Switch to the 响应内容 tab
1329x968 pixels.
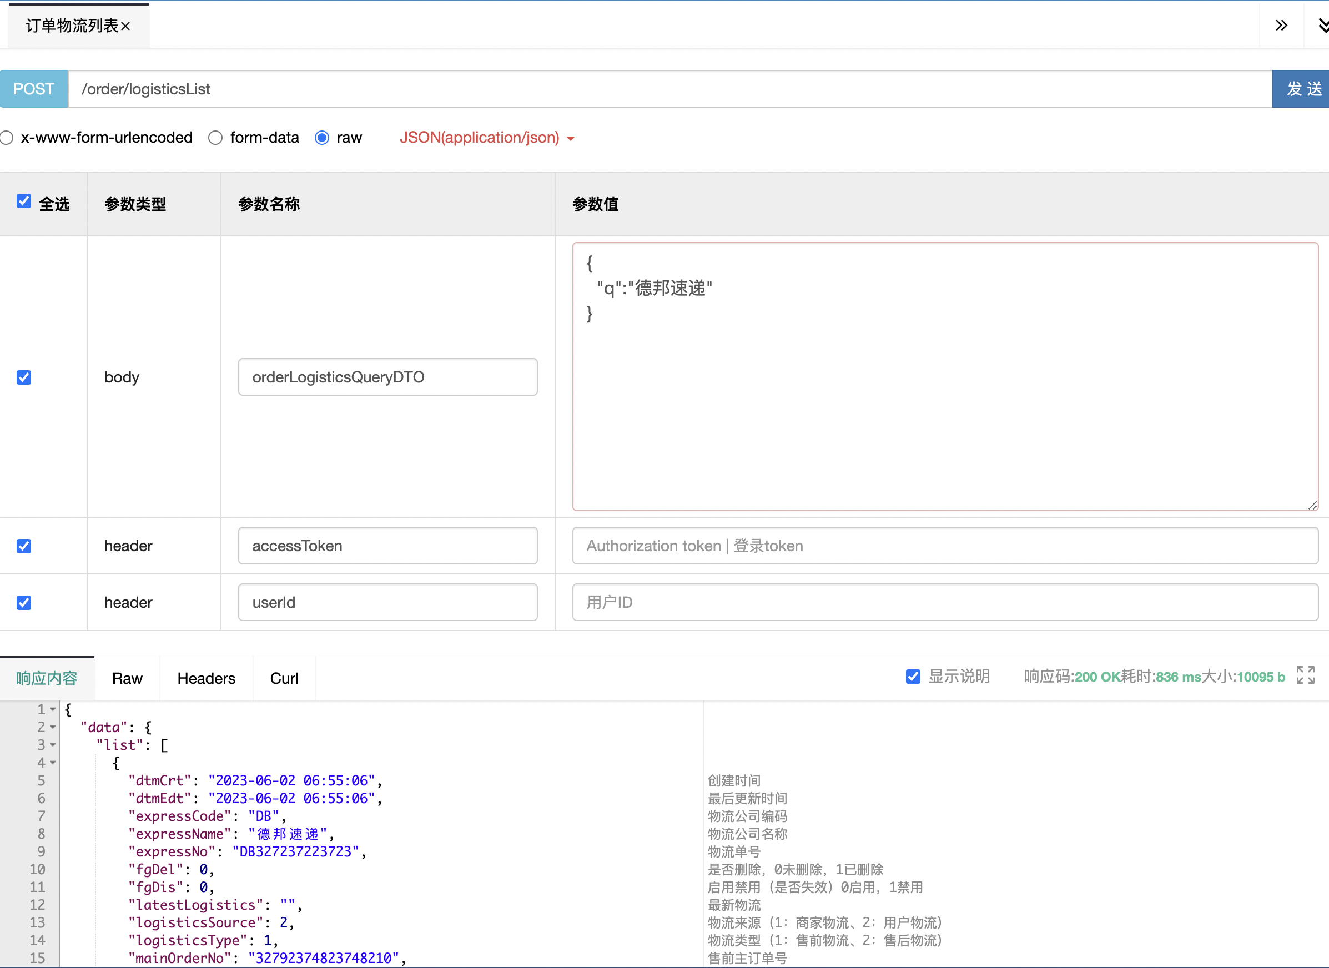[47, 678]
